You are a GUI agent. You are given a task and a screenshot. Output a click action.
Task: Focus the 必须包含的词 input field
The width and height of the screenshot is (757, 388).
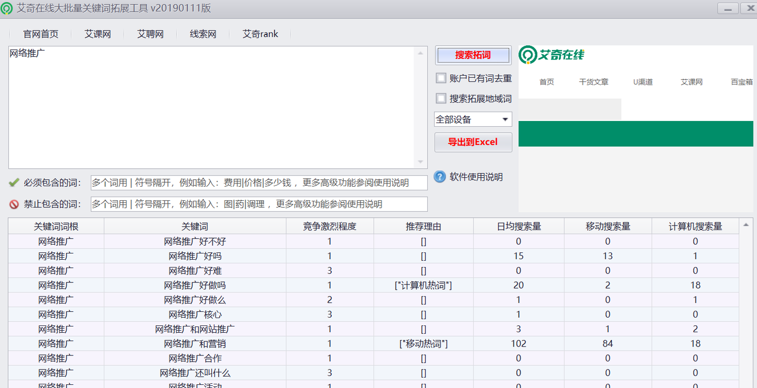[x=259, y=182]
